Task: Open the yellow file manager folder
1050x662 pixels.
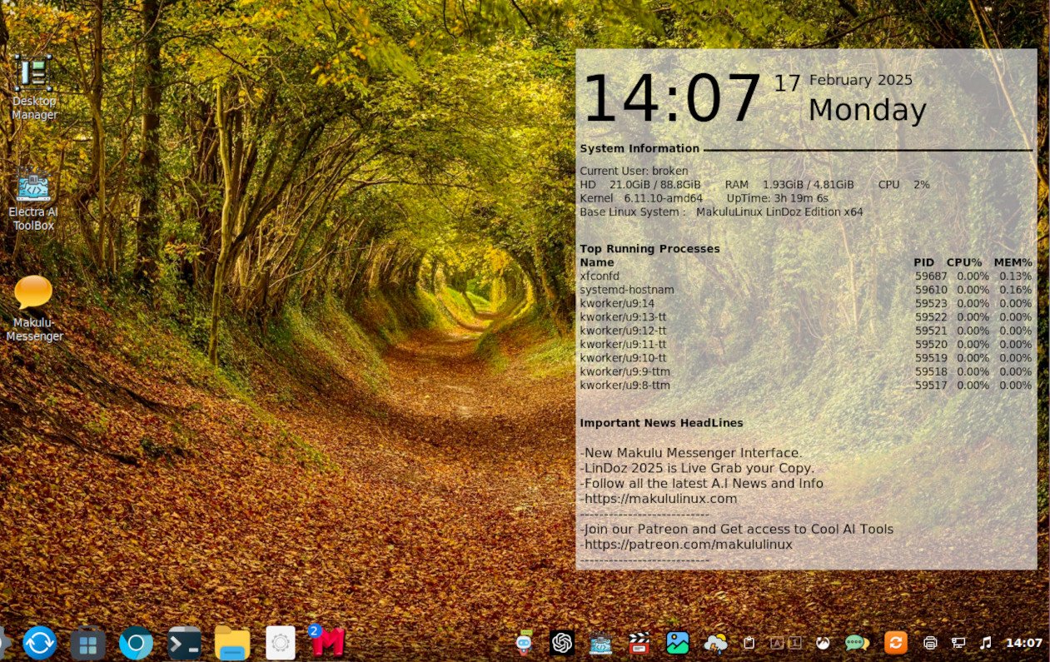Action: point(232,643)
